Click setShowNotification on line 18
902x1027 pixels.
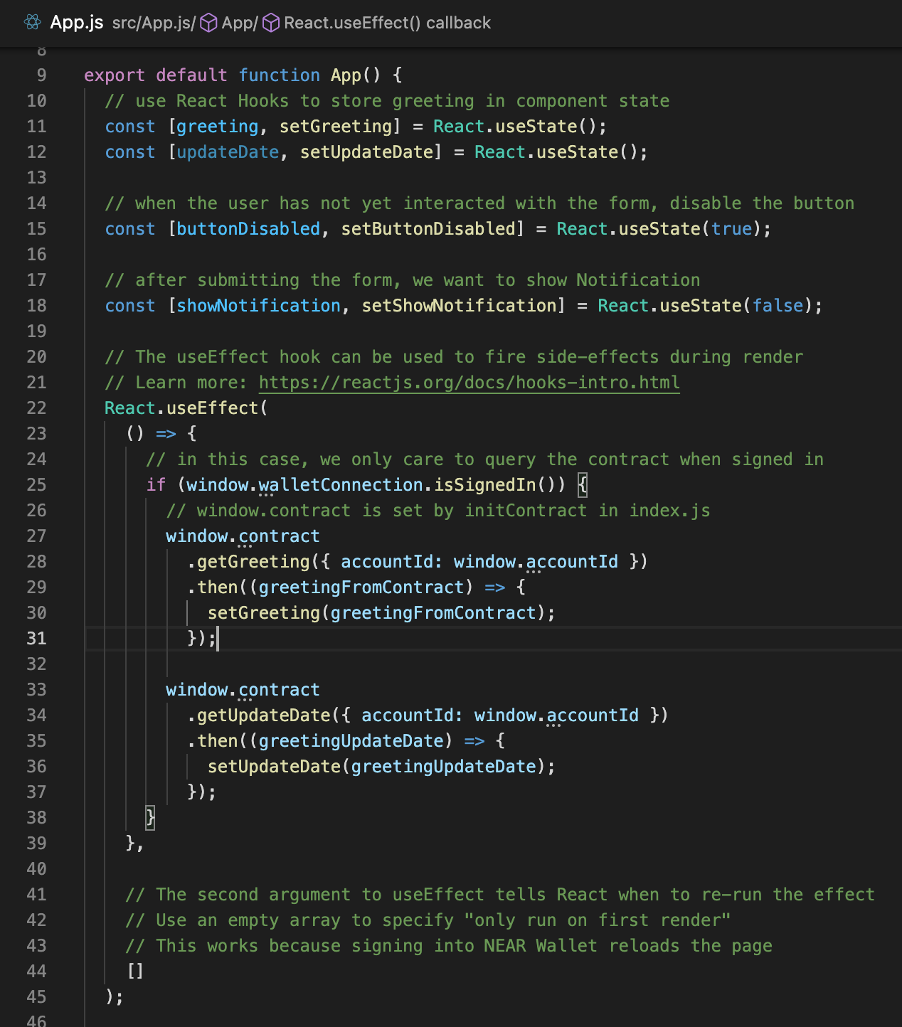(460, 305)
